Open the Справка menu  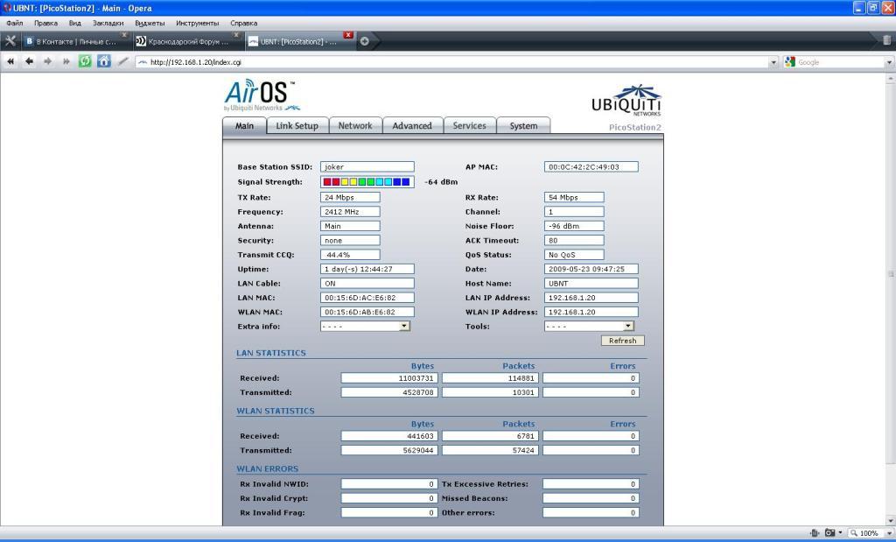243,23
